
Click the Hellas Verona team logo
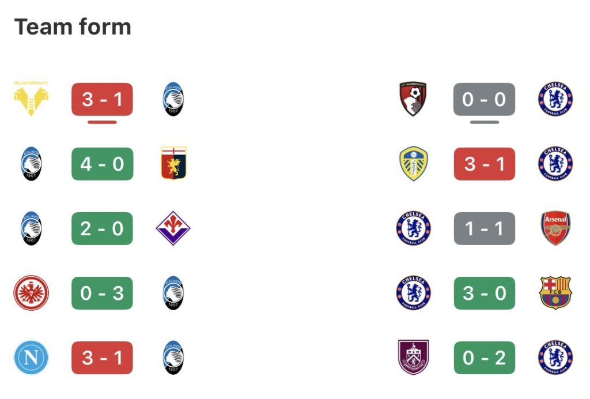point(31,99)
